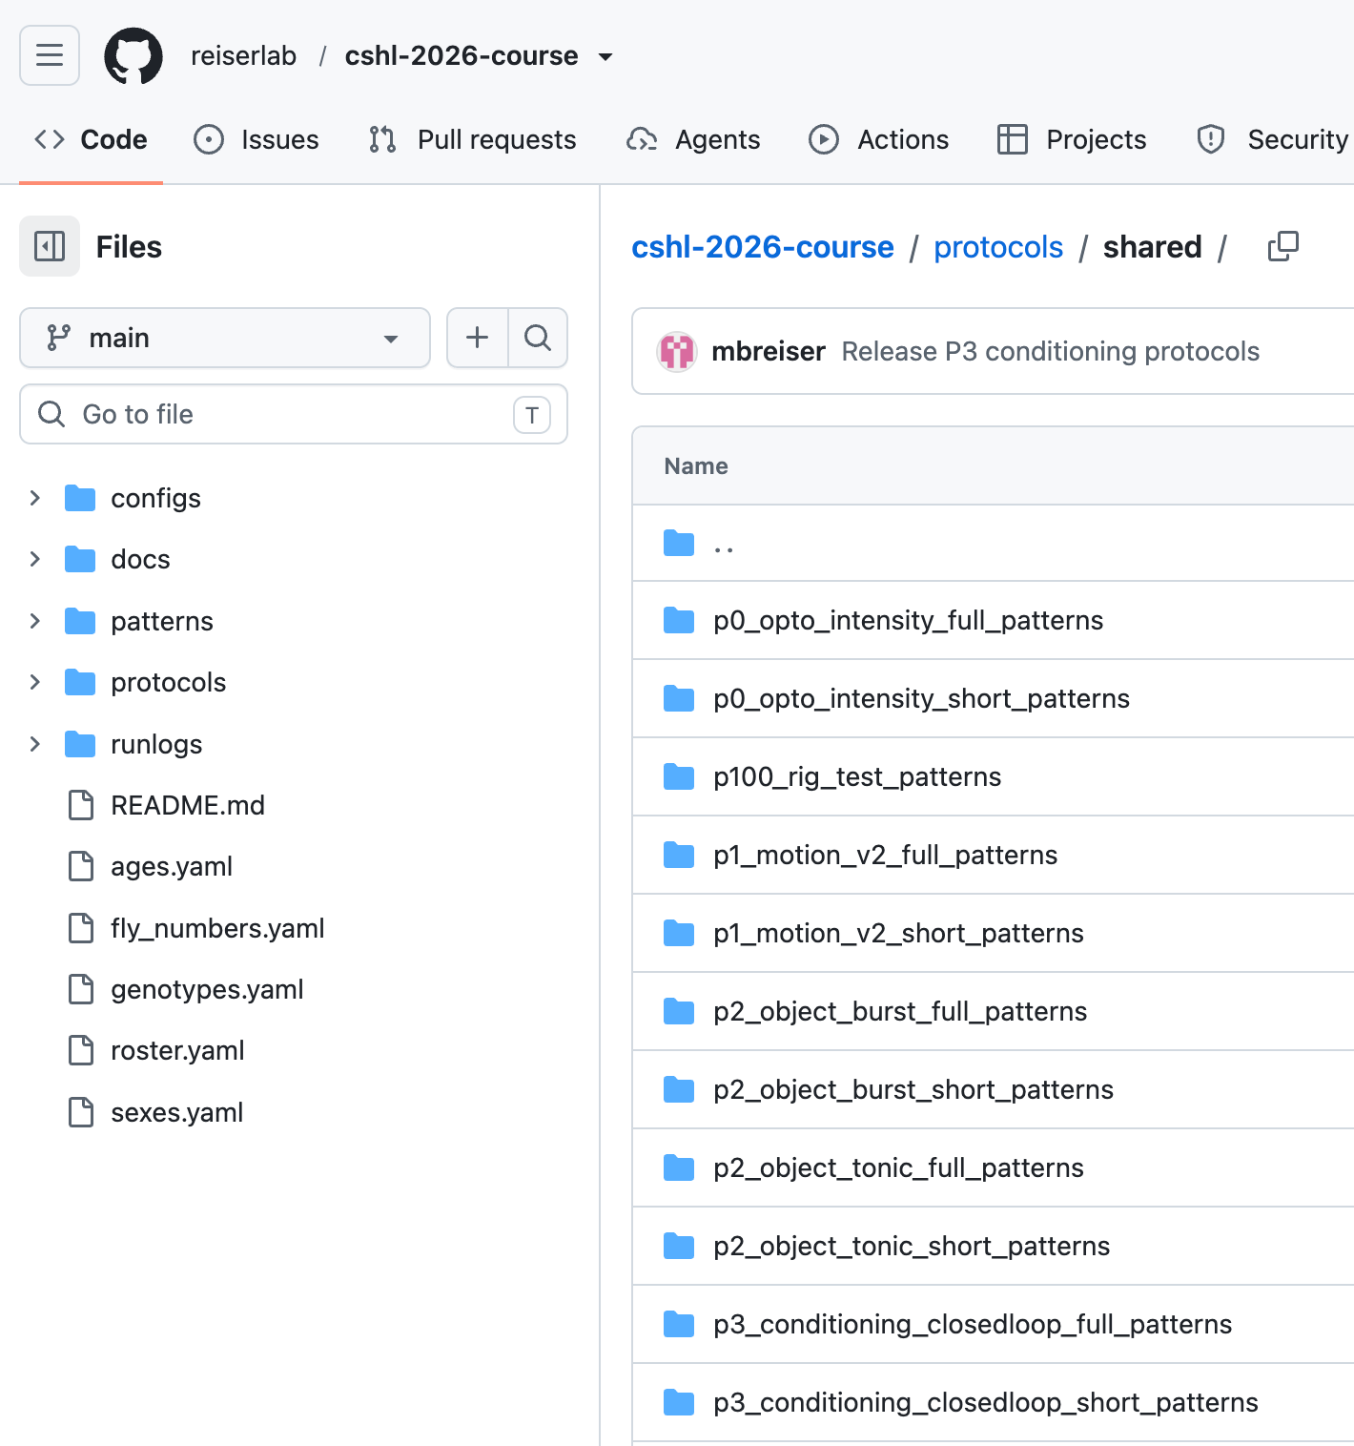1354x1446 pixels.
Task: Click the p0_opto_intensity_full_patterns folder icon
Action: 679,620
